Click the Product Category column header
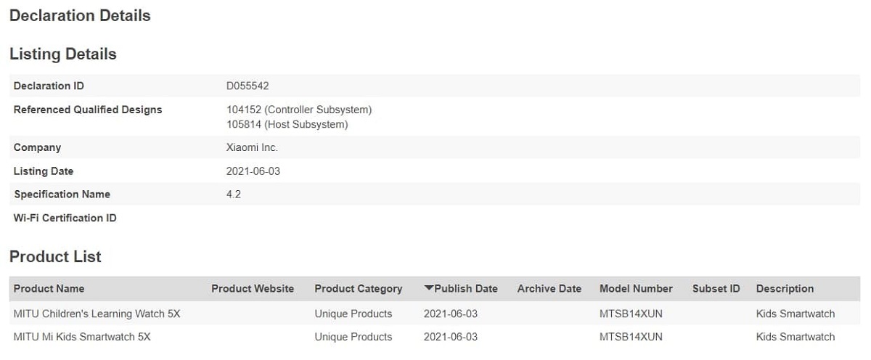Image resolution: width=871 pixels, height=360 pixels. (358, 289)
